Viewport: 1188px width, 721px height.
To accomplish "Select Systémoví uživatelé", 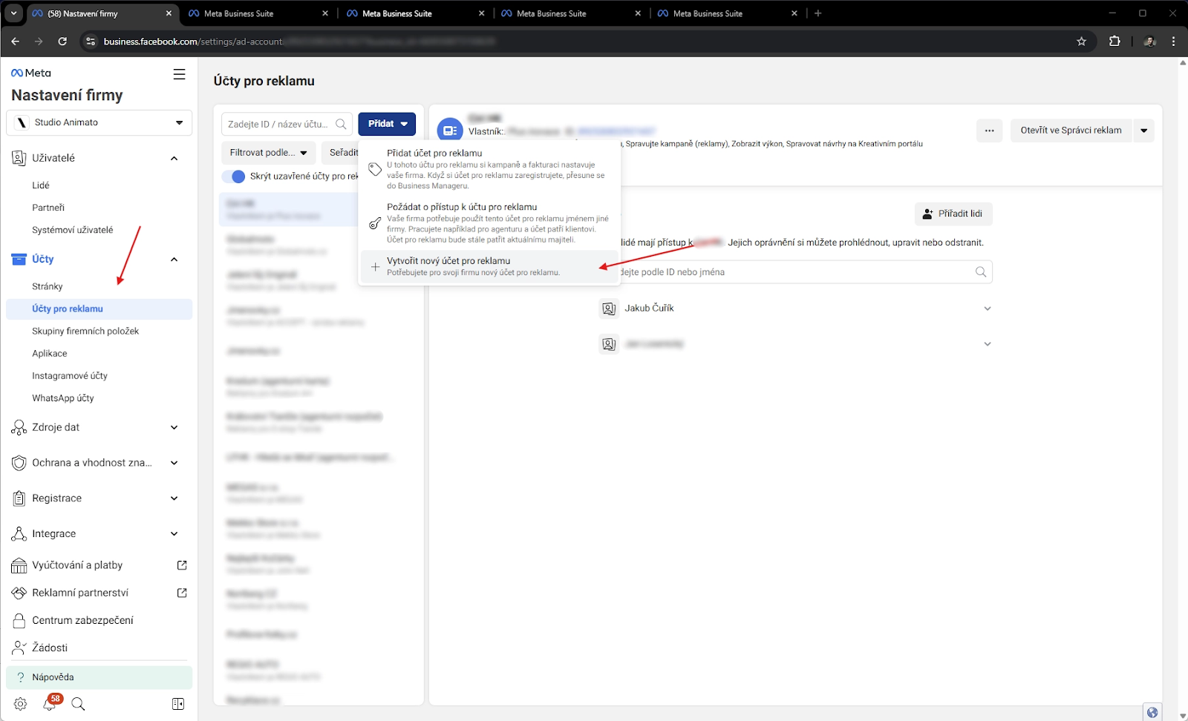I will (73, 230).
